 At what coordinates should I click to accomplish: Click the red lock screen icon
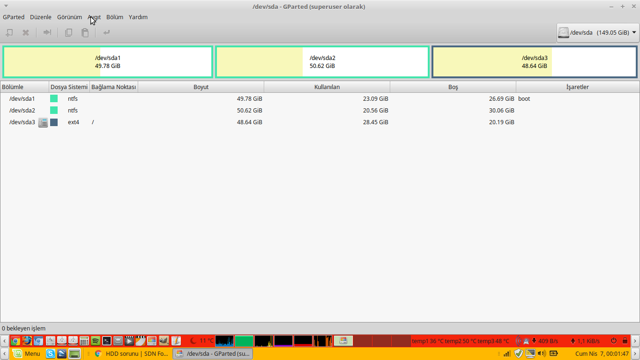coord(625,341)
